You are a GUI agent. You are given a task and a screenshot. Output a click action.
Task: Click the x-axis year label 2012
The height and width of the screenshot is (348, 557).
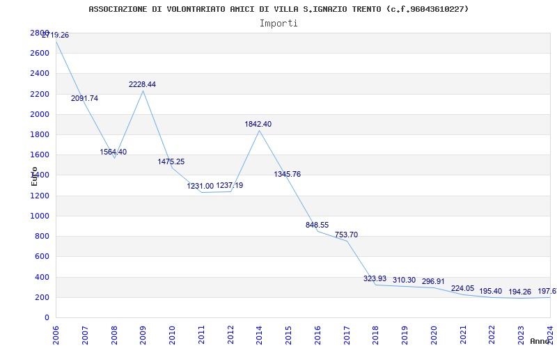(230, 335)
